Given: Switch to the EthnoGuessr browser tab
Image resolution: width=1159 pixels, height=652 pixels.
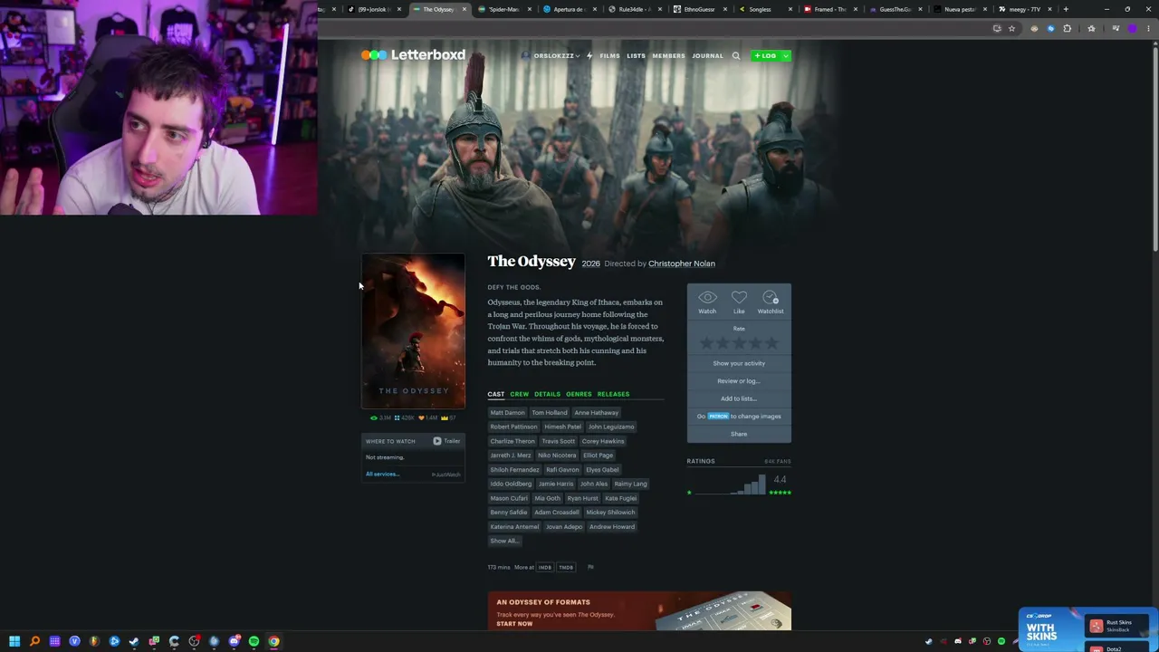Looking at the screenshot, I should coord(699,9).
